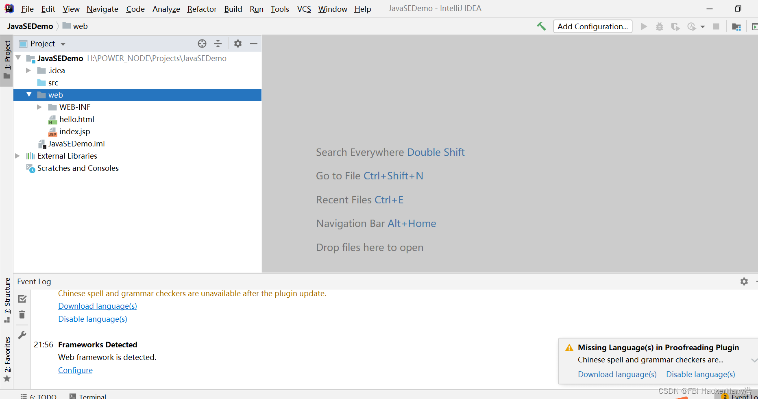Click Frameworks Detected log entry

point(98,344)
